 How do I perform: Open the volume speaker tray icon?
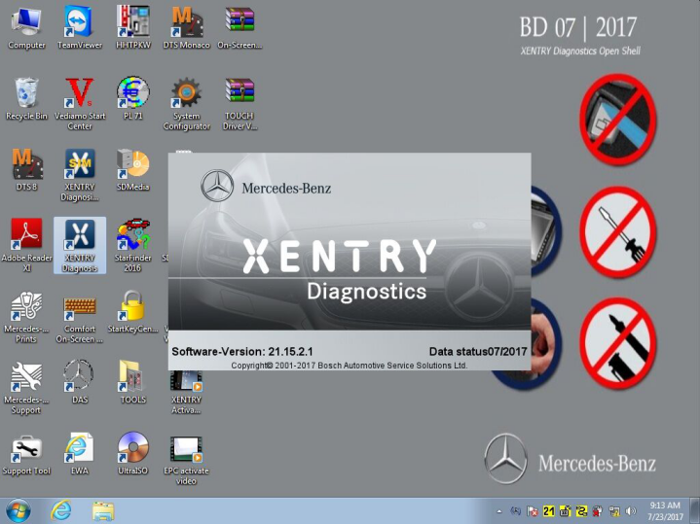631,511
